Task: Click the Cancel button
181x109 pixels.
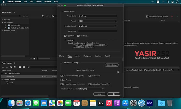Action: (100, 94)
